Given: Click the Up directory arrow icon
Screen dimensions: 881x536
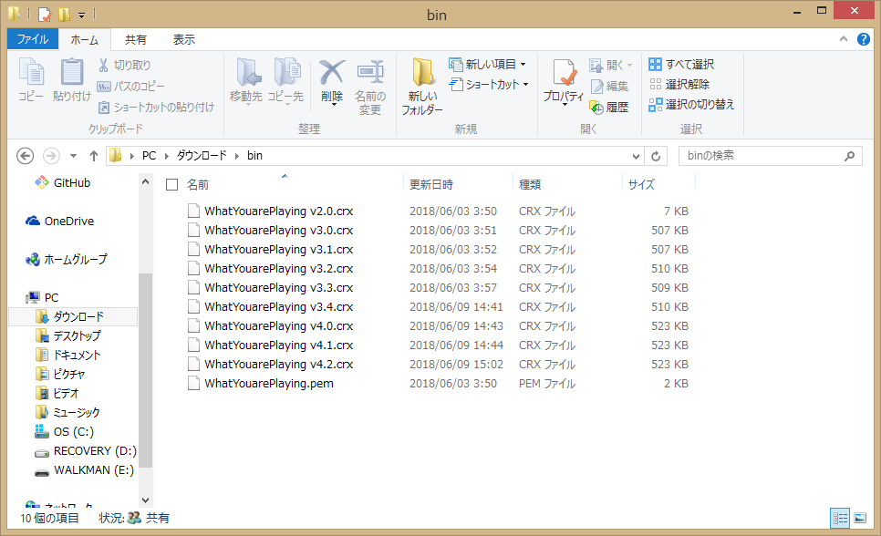Looking at the screenshot, I should [x=93, y=156].
